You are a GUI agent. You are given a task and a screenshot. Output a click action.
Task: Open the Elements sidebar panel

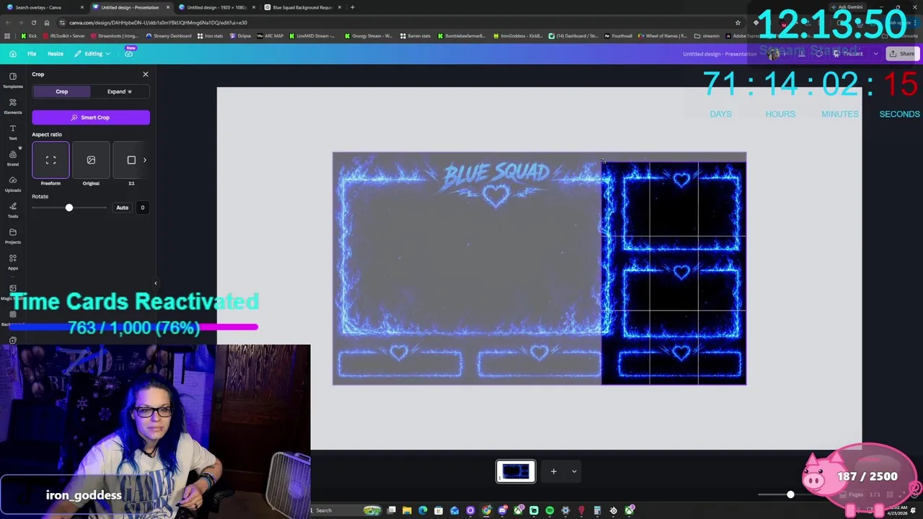pos(12,106)
